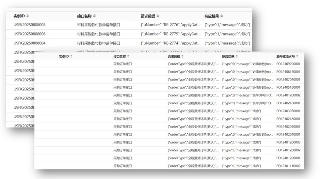Click 成功 response in row U9FK20250808006
This screenshot has width=320, height=179.
click(227, 34)
